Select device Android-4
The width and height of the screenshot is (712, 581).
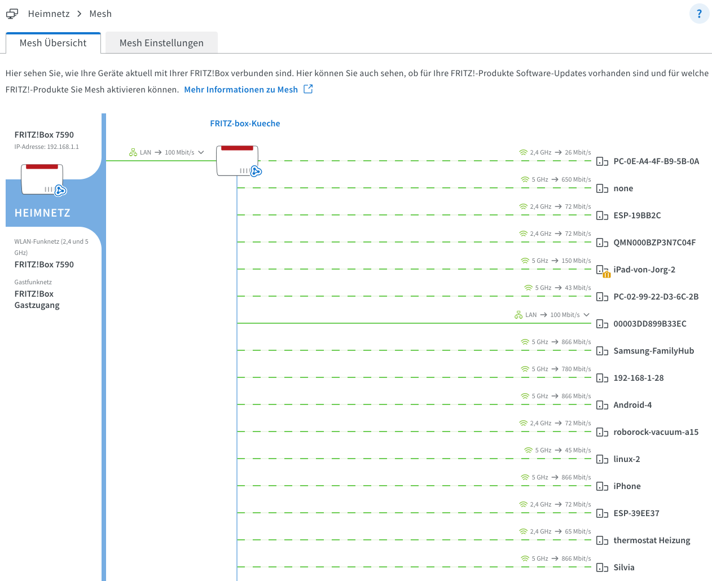click(632, 405)
